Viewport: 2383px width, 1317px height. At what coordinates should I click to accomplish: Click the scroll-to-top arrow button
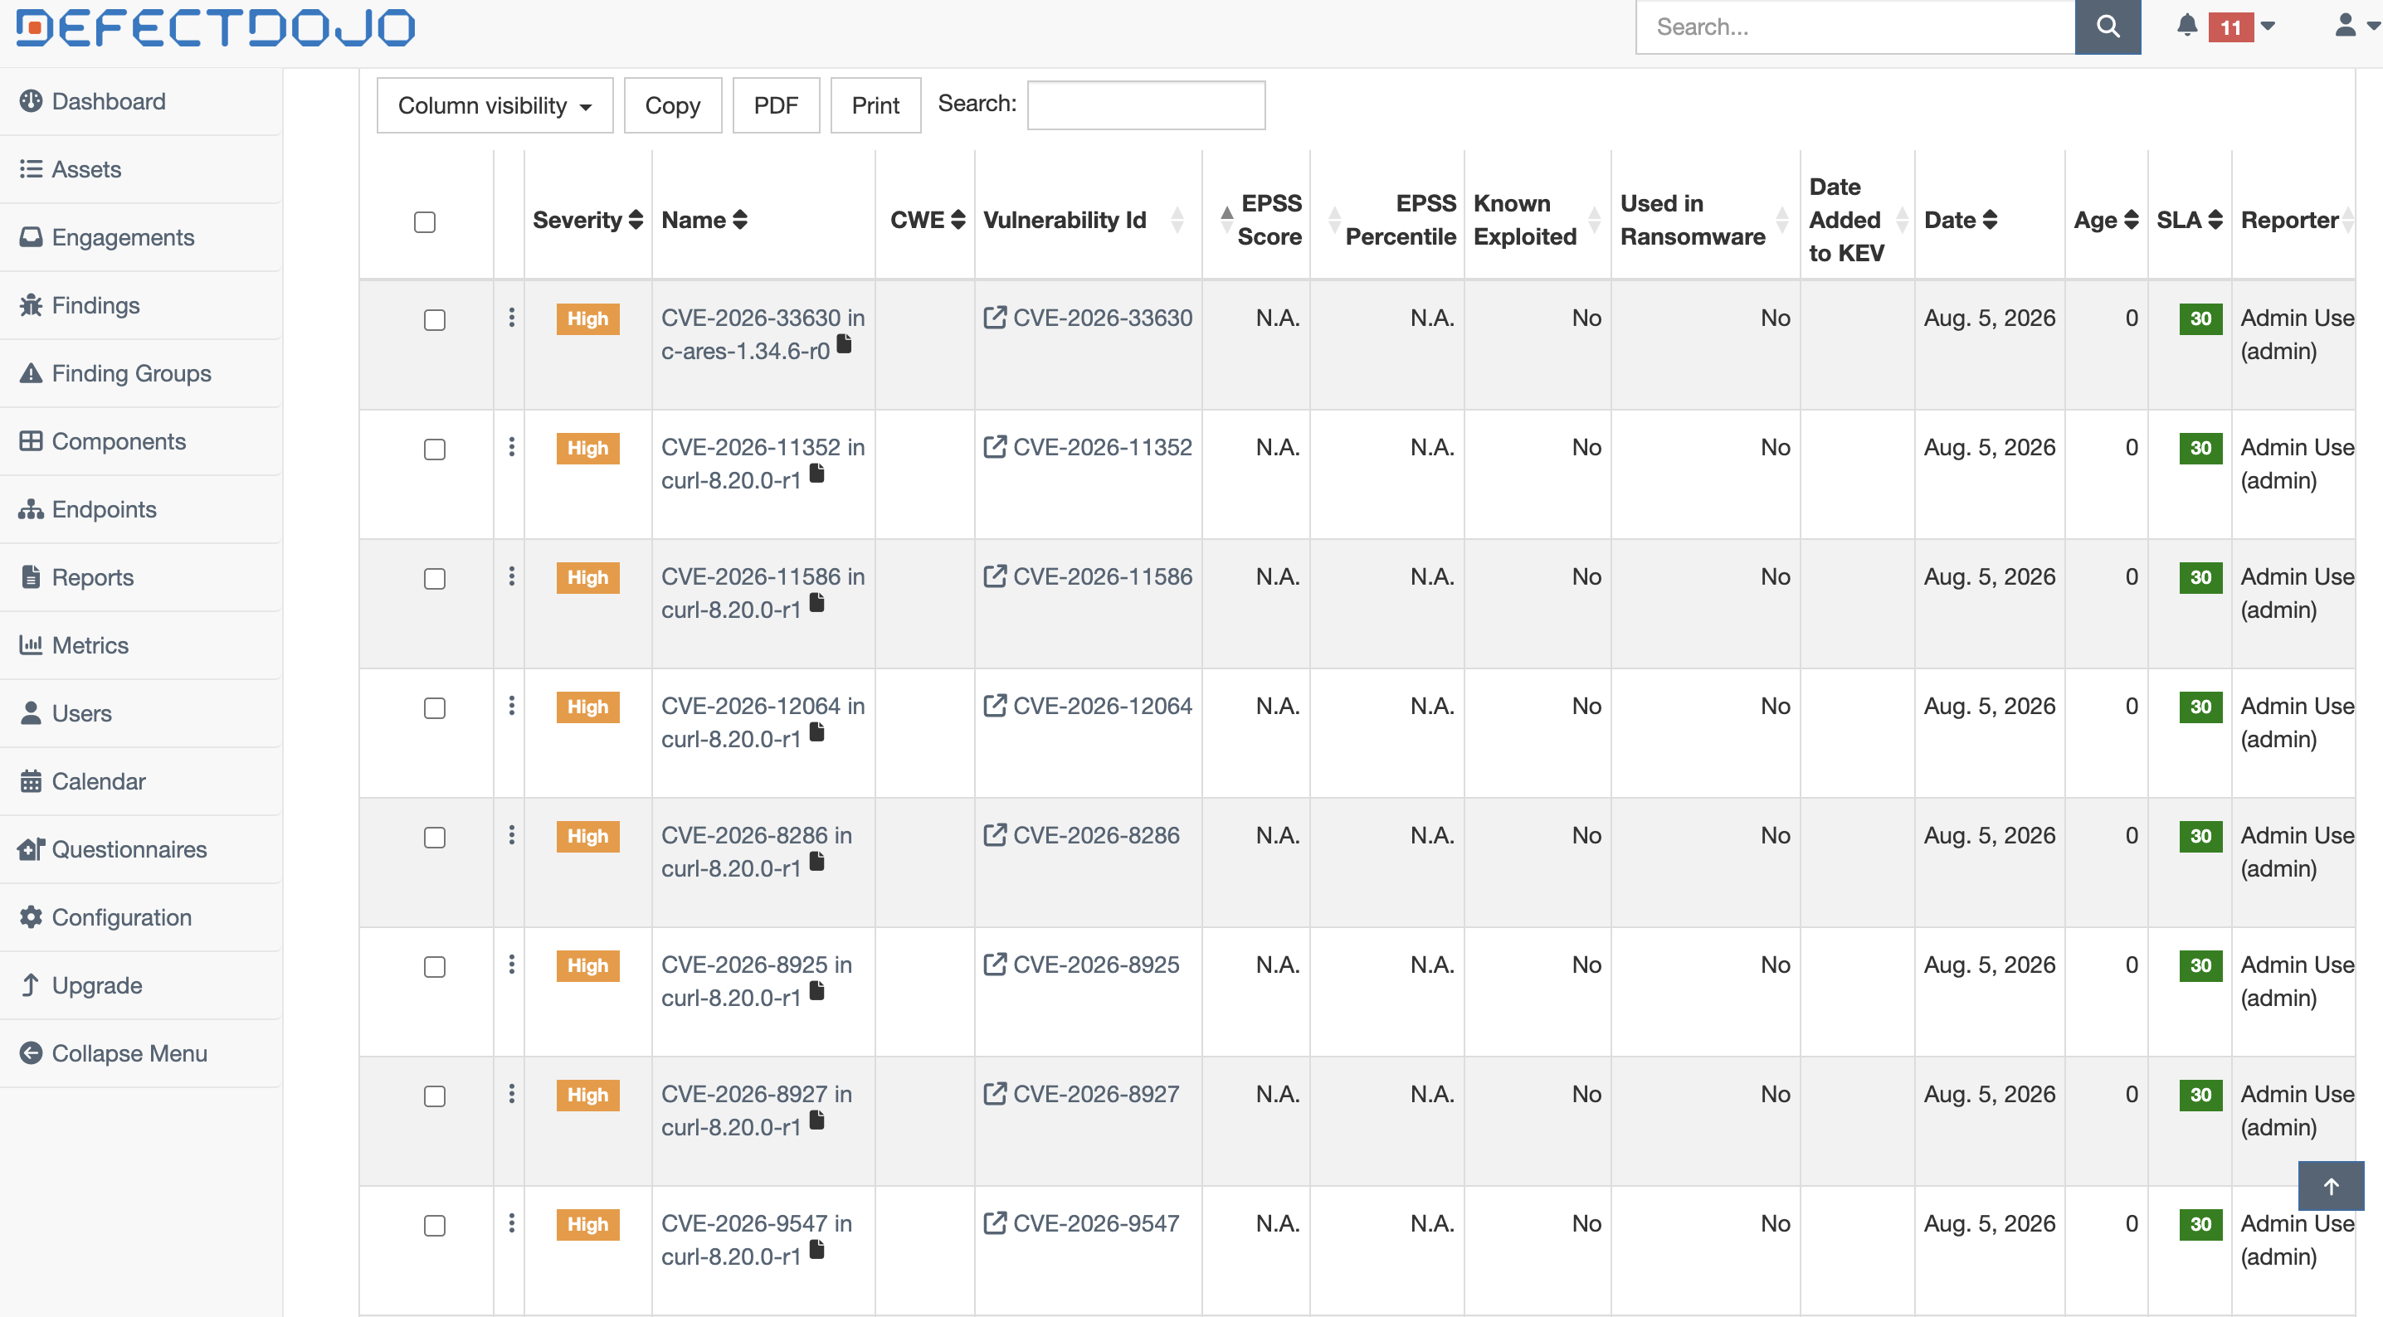coord(2332,1186)
